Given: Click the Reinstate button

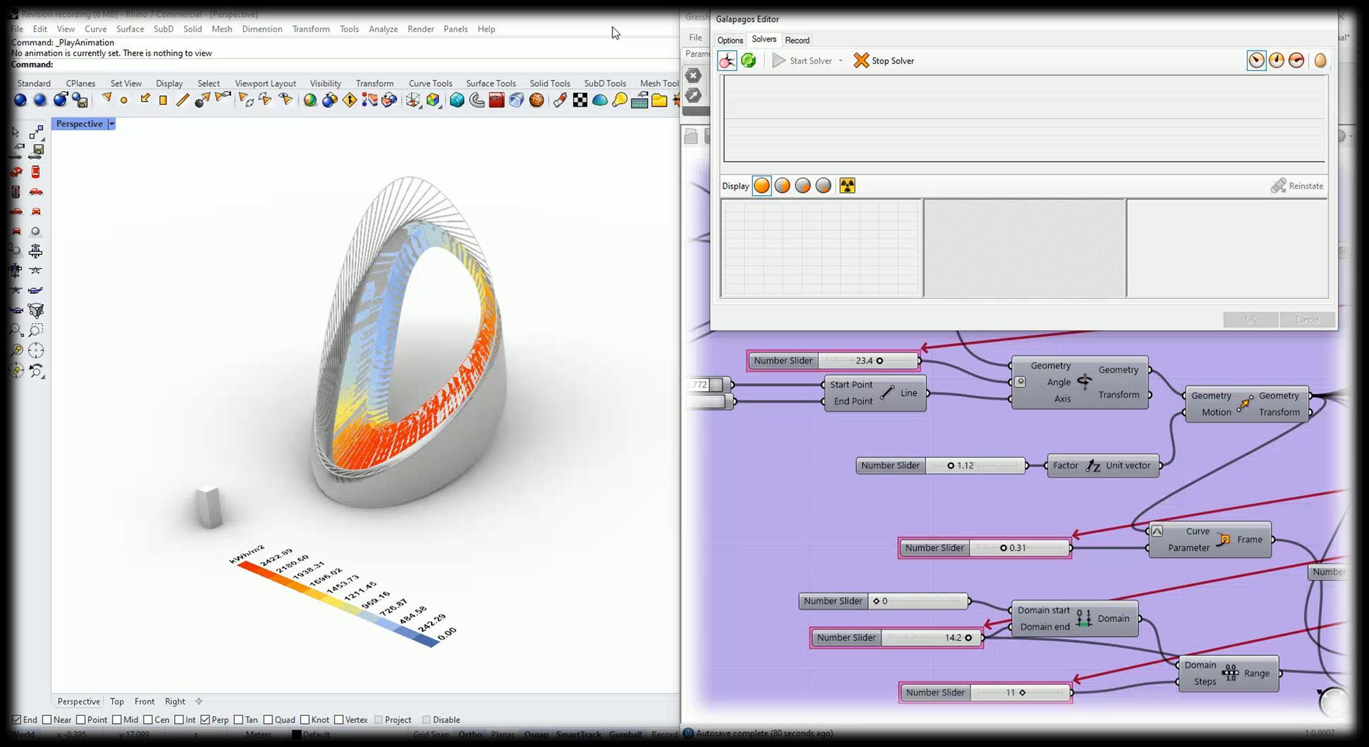Looking at the screenshot, I should (1297, 186).
